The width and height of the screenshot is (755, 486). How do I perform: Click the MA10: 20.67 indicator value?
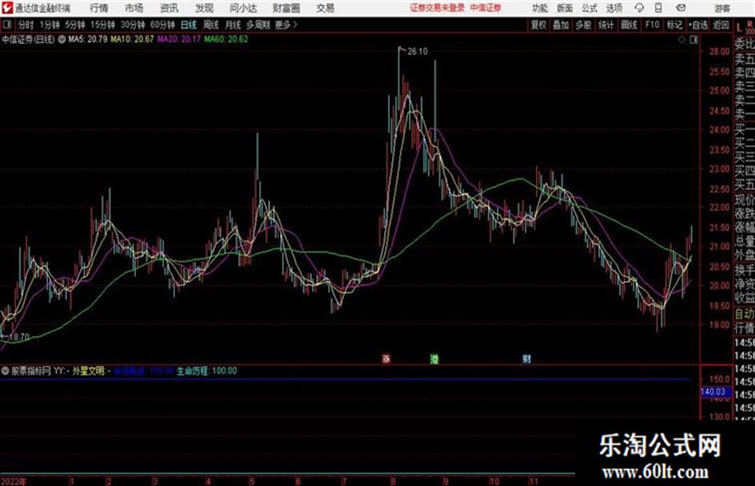click(x=133, y=39)
